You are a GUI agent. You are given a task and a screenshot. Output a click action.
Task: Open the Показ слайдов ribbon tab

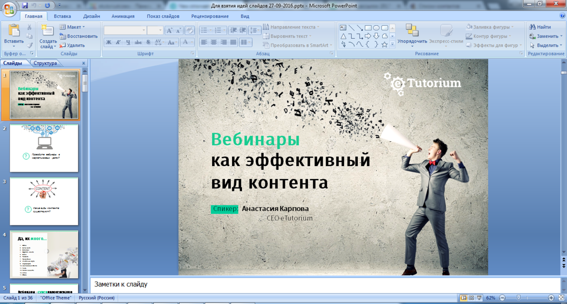tap(163, 16)
